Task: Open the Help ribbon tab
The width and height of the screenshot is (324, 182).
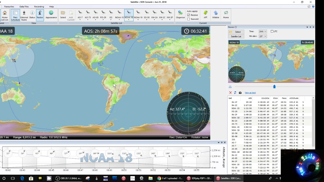Action: [x=51, y=7]
